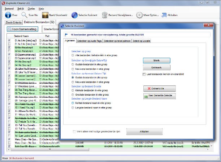Image resolution: width=221 pixels, height=162 pixels.
Task: Click the horizontal scrollbar of the file list
Action: (50, 149)
